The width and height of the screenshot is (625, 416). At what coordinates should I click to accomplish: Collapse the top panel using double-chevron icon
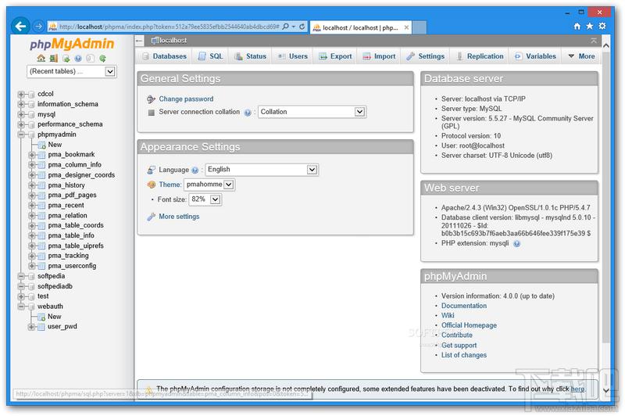click(595, 40)
